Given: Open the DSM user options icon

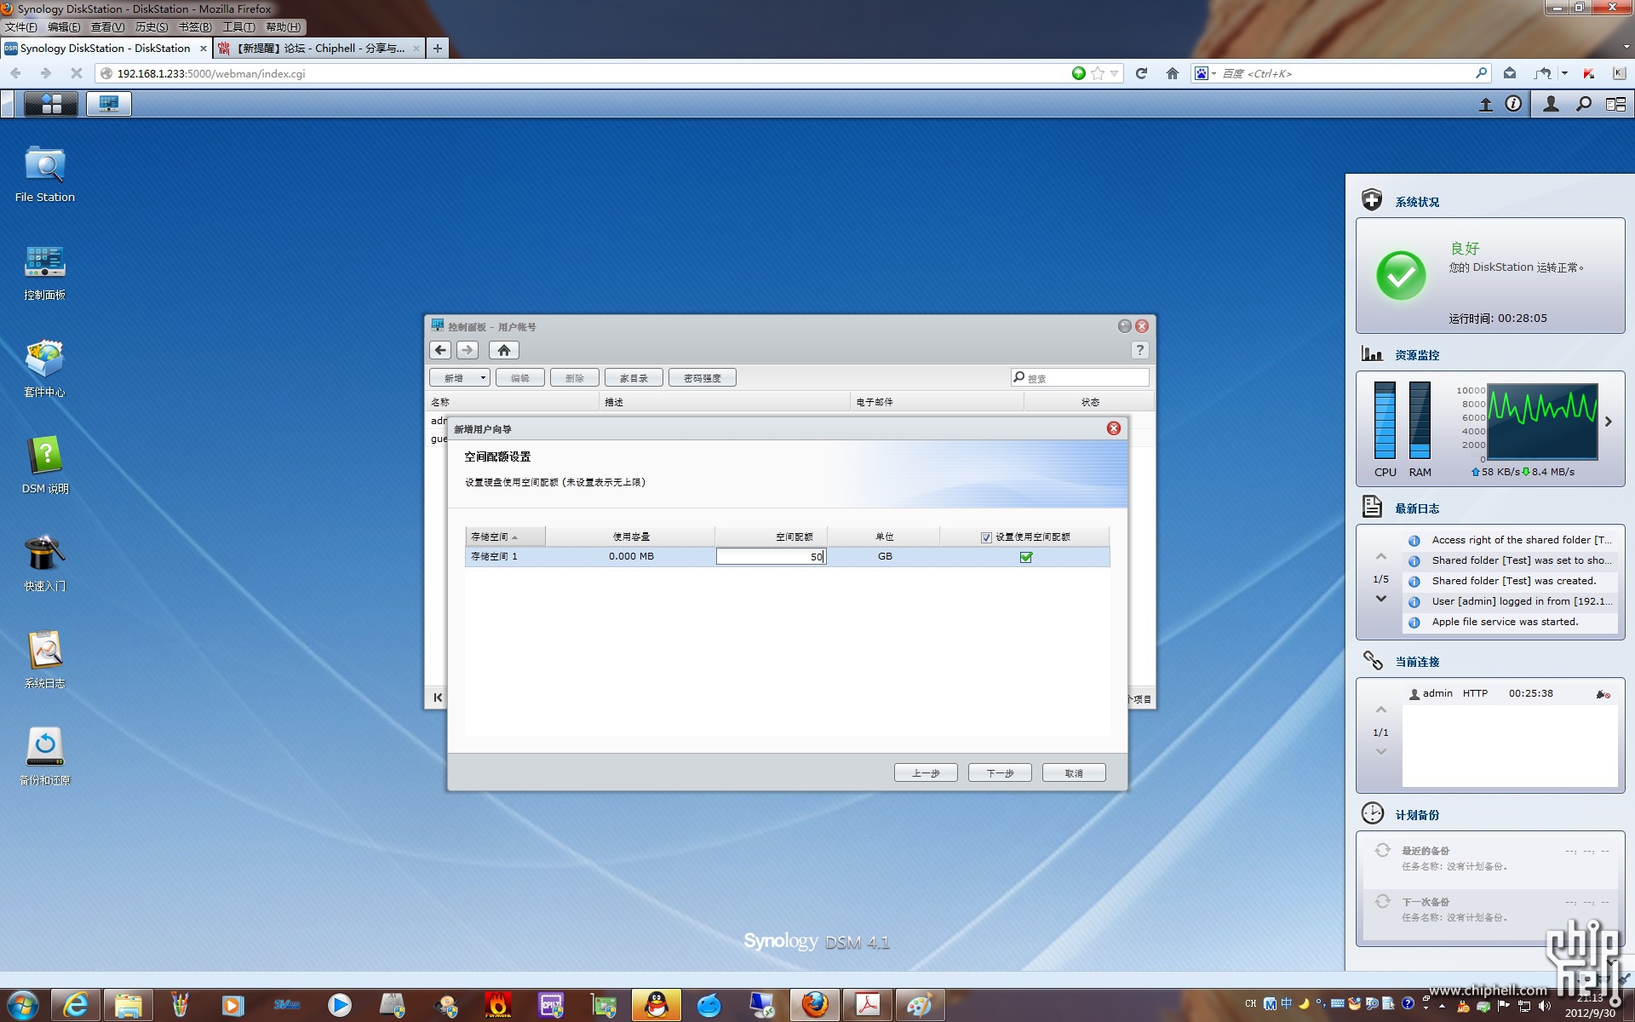Looking at the screenshot, I should coord(1551,104).
